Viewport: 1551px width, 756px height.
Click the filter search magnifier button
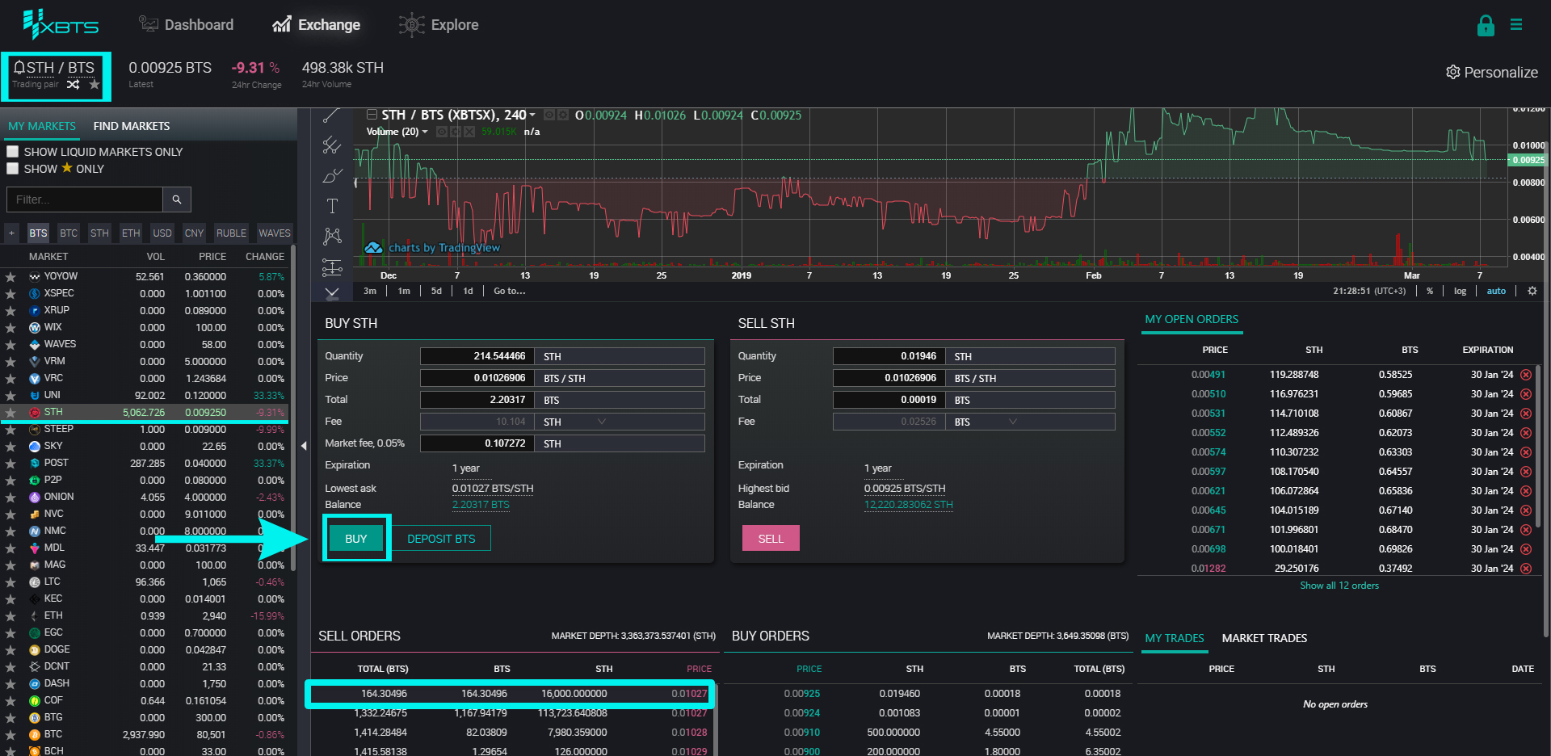pos(176,199)
